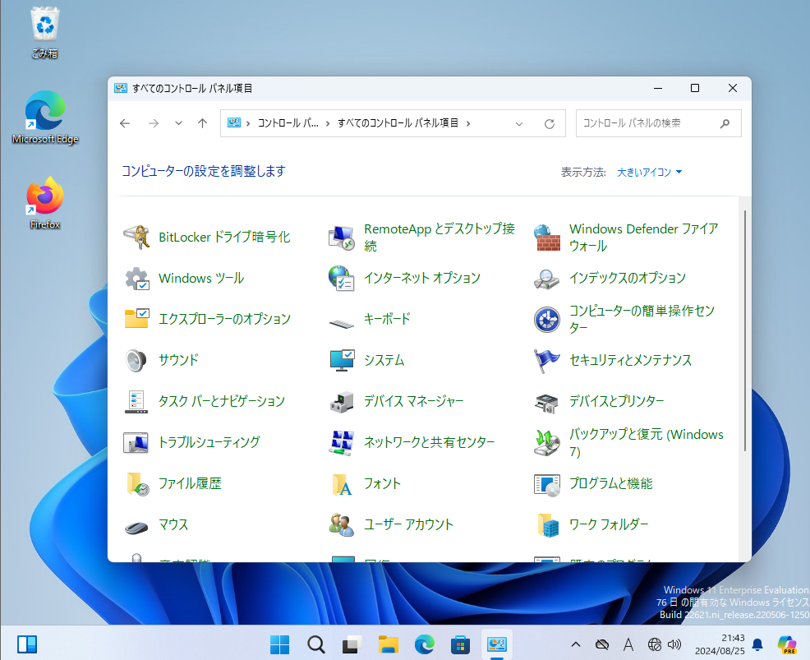The width and height of the screenshot is (810, 660).
Task: Click the control panel search field
Action: (x=658, y=123)
